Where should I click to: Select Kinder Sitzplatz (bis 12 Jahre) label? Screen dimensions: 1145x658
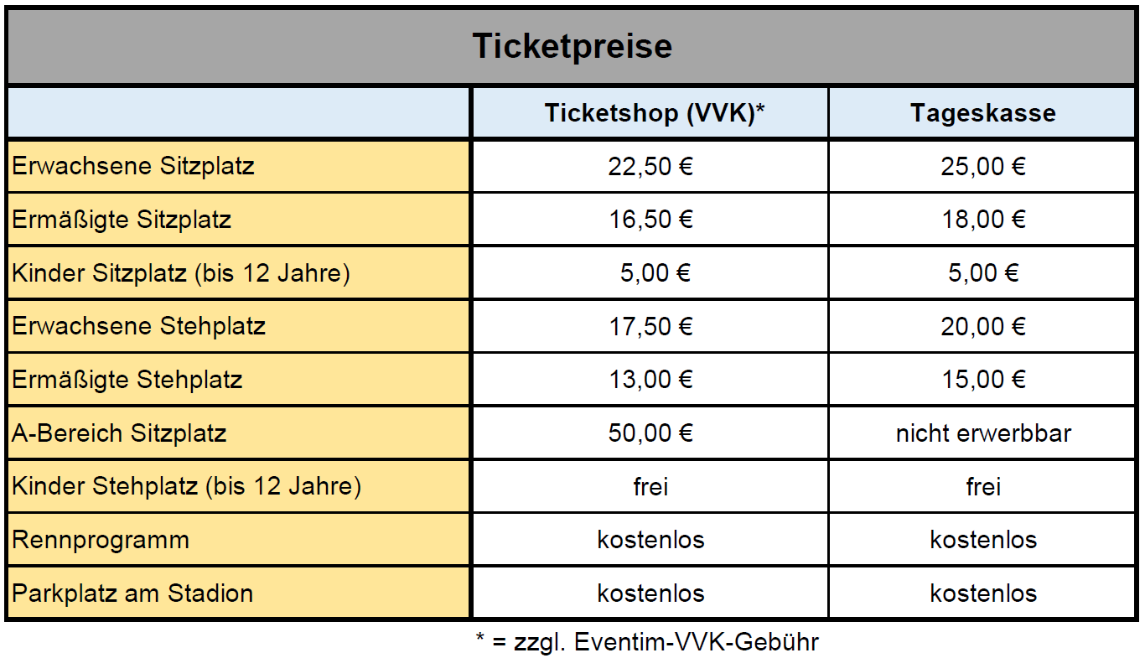[180, 273]
